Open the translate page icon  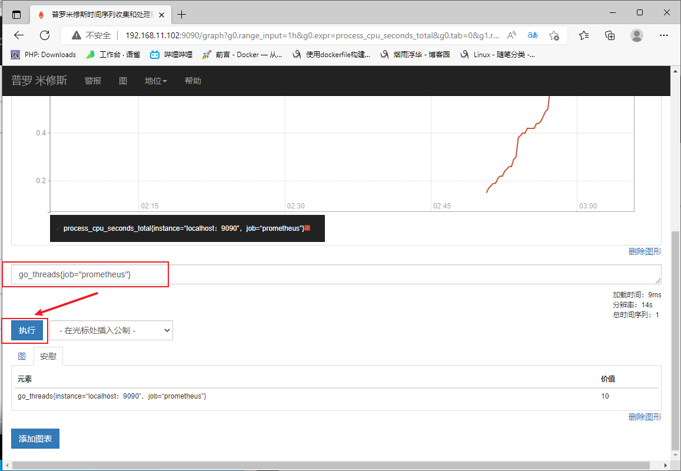point(533,35)
